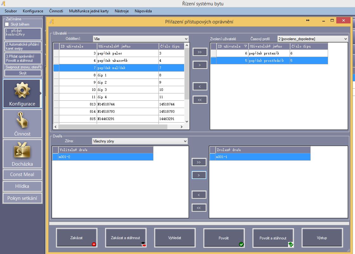355x254 pixels.
Task: Move all doors right with the >> button
Action: tap(199, 162)
